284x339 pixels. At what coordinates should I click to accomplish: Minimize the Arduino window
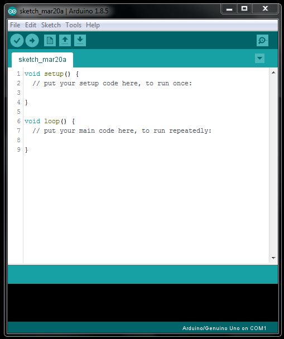click(x=229, y=9)
